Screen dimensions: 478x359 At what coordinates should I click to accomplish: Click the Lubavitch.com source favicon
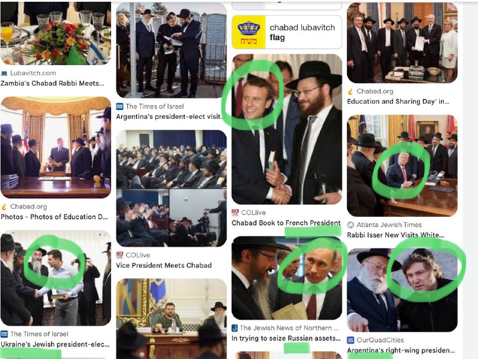pos(4,73)
